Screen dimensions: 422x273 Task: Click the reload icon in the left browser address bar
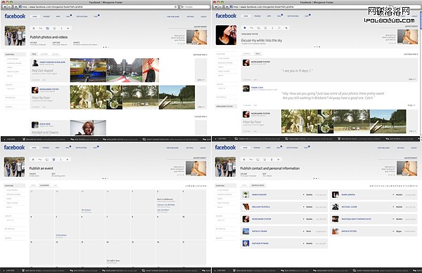pos(175,7)
